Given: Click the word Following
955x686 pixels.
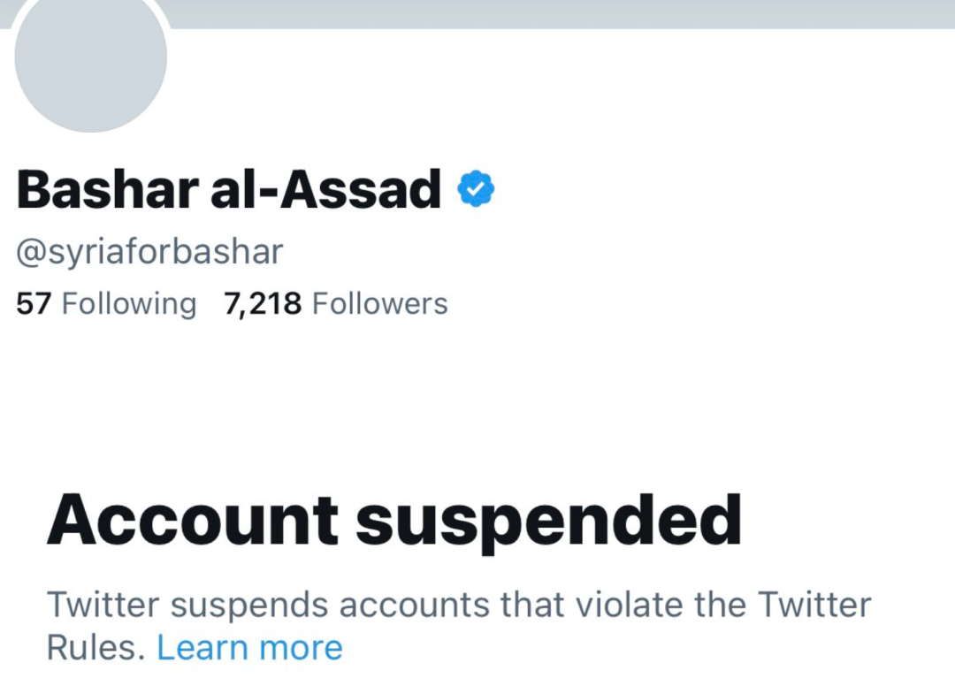Looking at the screenshot, I should pyautogui.click(x=129, y=304).
